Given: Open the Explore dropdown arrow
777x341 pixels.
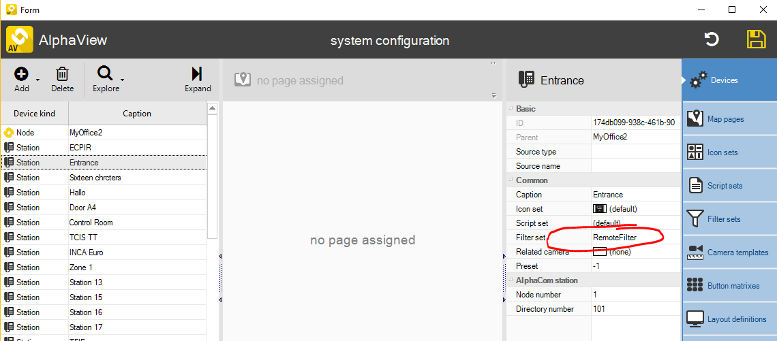Looking at the screenshot, I should (x=122, y=80).
